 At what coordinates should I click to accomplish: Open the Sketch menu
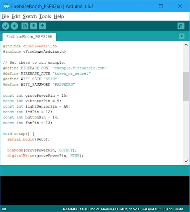click(x=30, y=16)
